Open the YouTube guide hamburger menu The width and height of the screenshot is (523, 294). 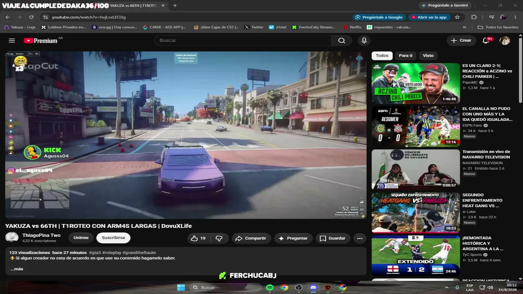pyautogui.click(x=12, y=40)
